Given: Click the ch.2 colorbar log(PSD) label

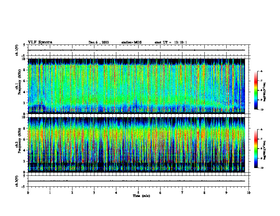Looking at the screenshot, I should click(265, 150).
